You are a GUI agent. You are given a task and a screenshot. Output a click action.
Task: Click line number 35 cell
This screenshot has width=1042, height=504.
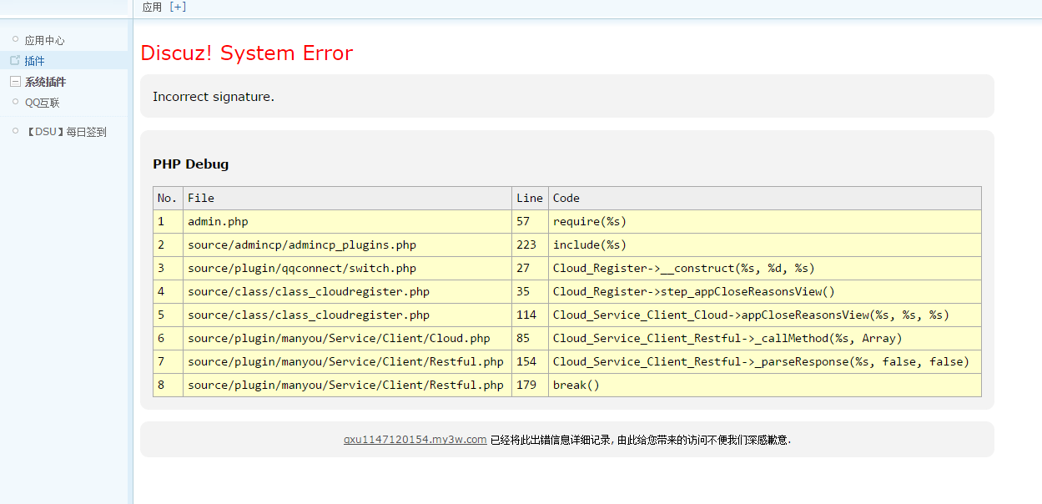(530, 291)
